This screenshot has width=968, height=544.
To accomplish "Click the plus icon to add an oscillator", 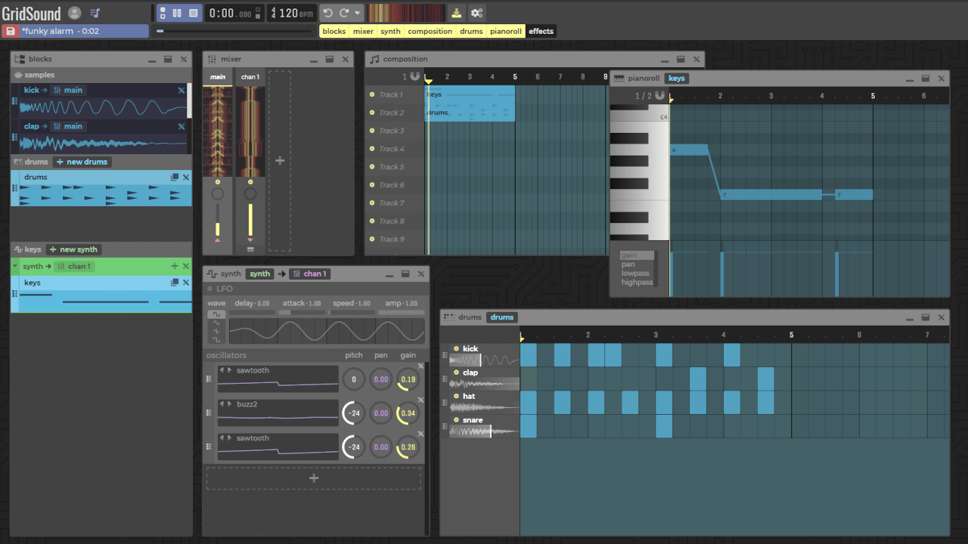I will tap(314, 478).
